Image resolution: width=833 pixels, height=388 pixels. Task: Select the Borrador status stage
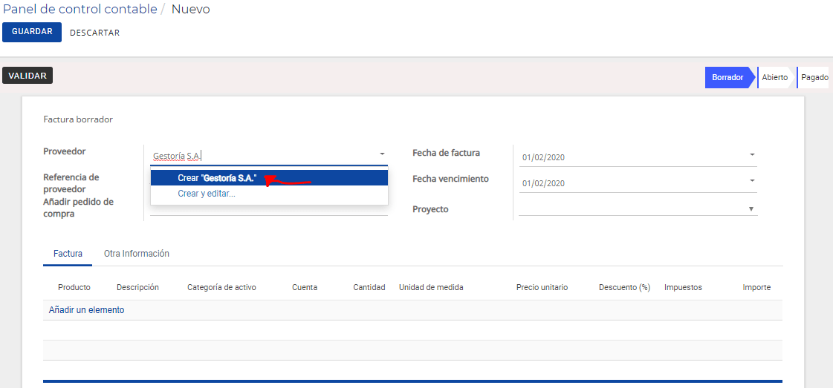(x=727, y=77)
